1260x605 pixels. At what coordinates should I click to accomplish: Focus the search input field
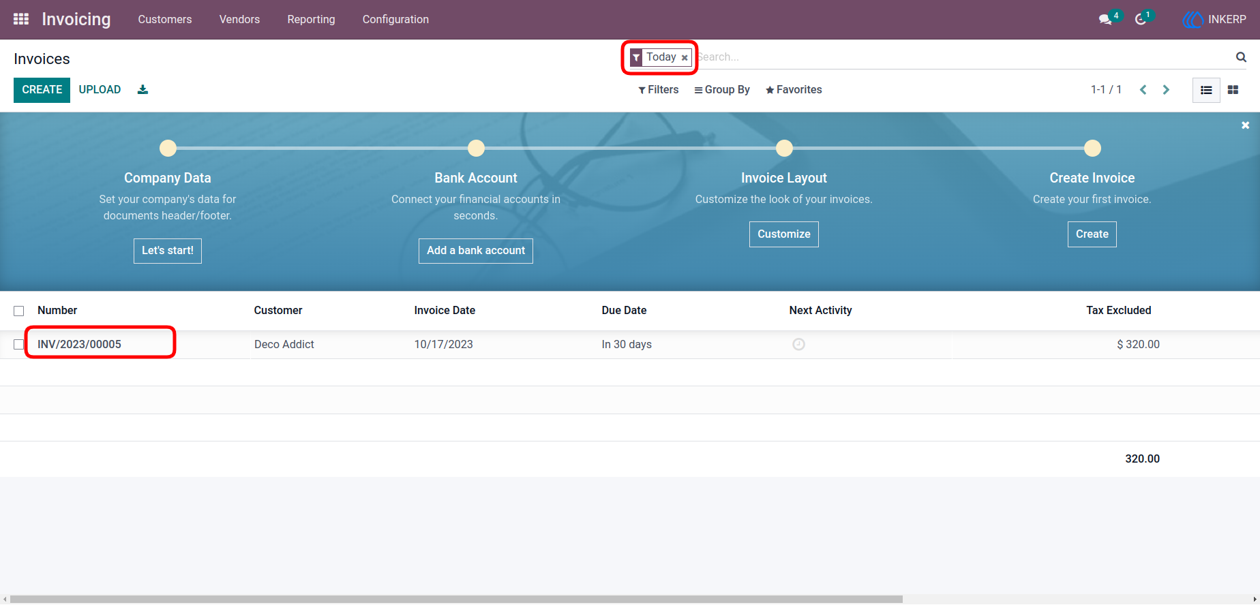pos(963,57)
